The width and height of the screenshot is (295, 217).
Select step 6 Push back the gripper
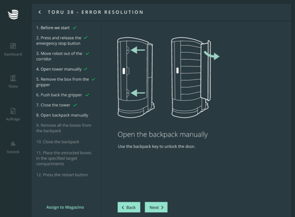pyautogui.click(x=59, y=95)
